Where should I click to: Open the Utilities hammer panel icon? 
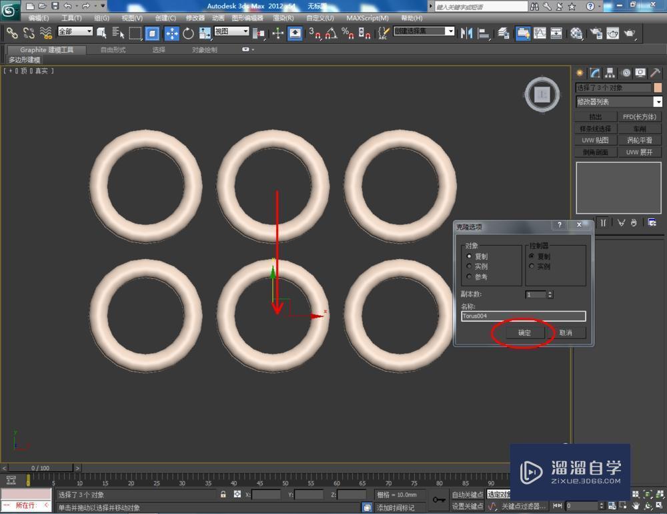tap(654, 71)
